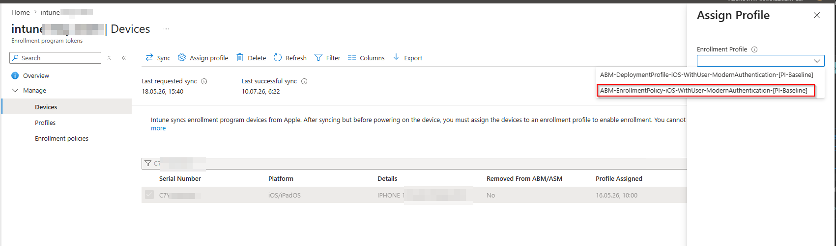This screenshot has height=246, width=836.
Task: Click the intune breadcrumb link
Action: tap(67, 12)
